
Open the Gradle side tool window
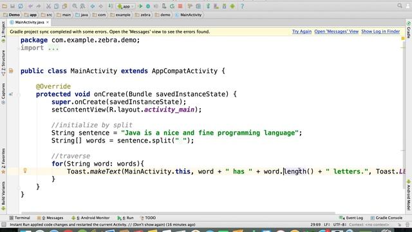click(x=409, y=30)
